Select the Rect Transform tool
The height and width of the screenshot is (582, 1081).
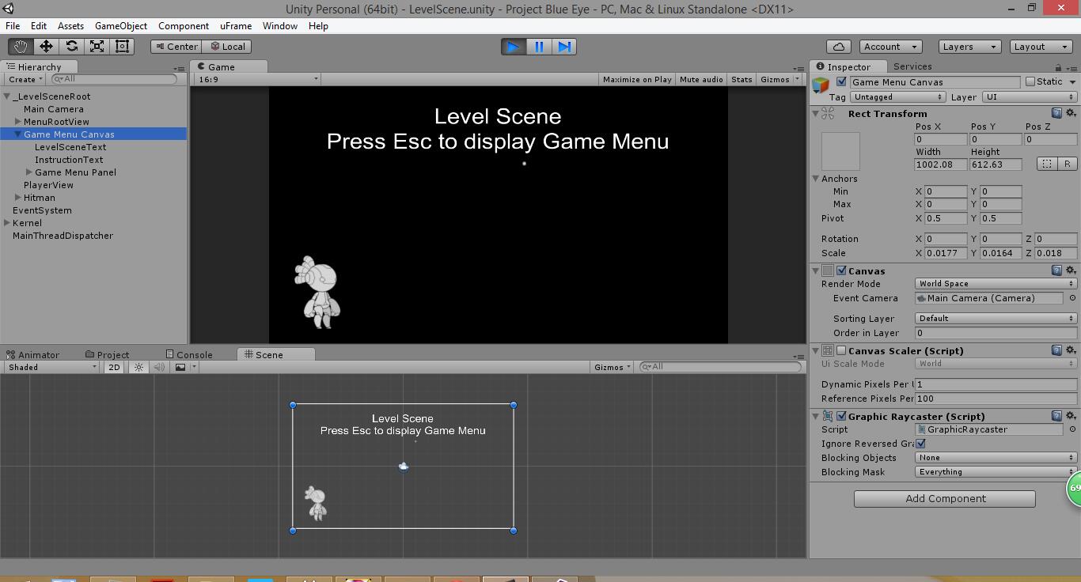(121, 46)
